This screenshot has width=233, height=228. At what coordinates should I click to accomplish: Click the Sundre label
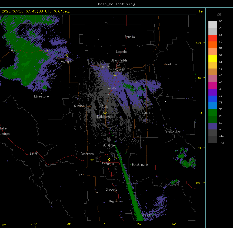click(x=79, y=106)
